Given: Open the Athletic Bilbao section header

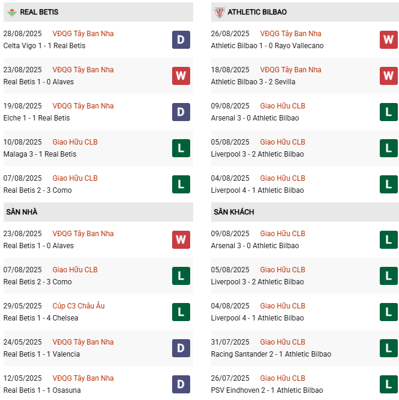Looking at the screenshot, I should 257,12.
